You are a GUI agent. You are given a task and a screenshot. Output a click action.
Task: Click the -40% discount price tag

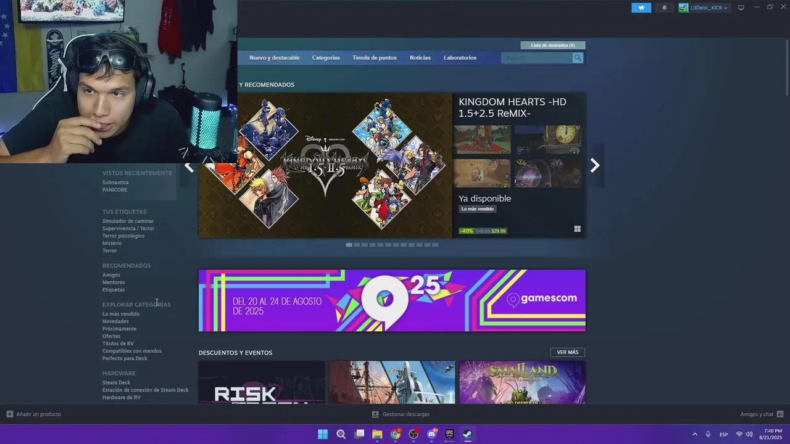coord(483,231)
